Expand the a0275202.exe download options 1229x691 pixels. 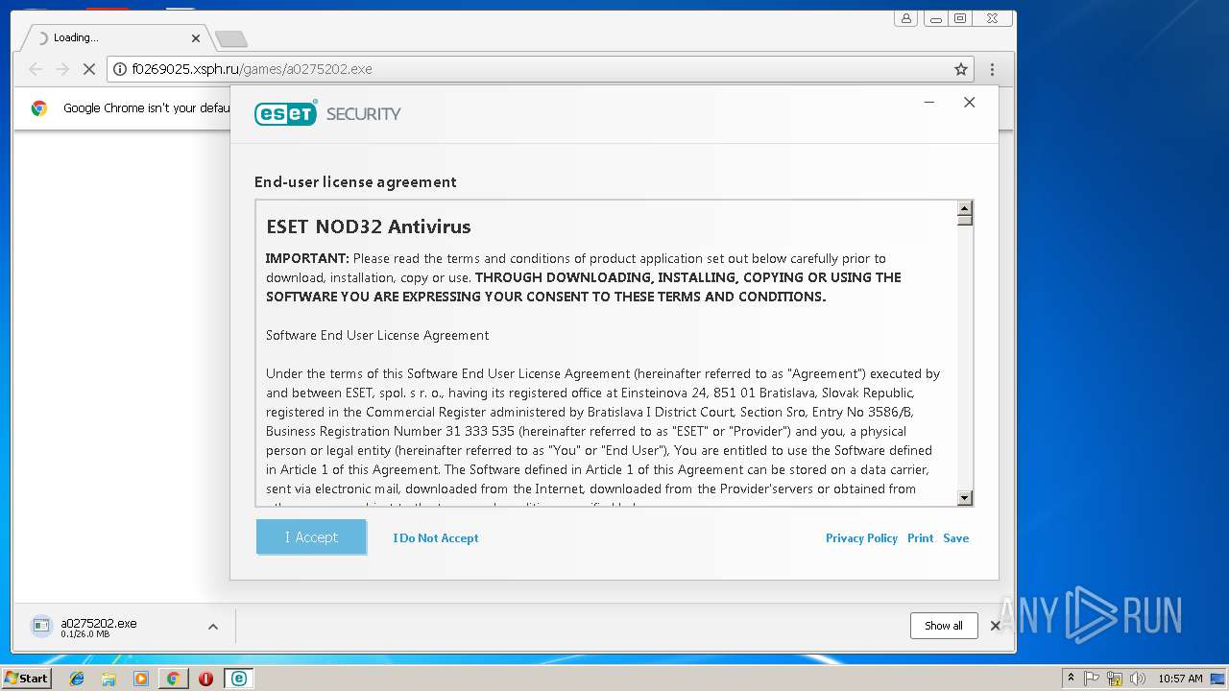(x=213, y=627)
